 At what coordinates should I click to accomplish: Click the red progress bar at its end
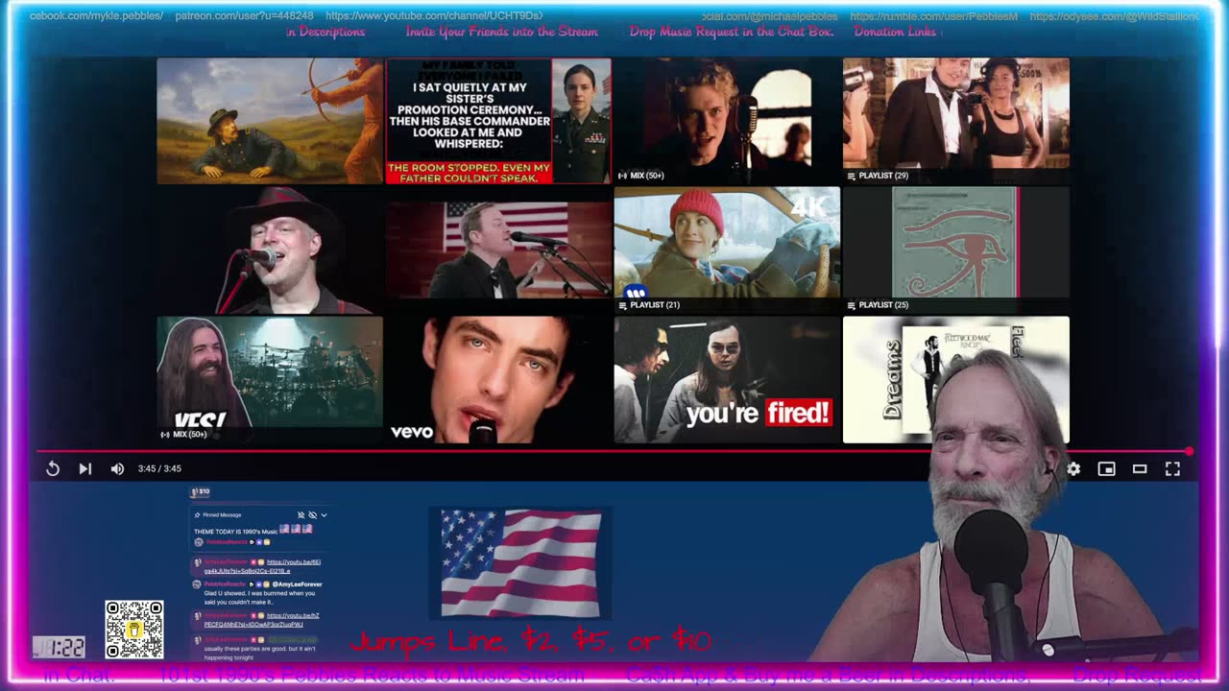click(1189, 451)
